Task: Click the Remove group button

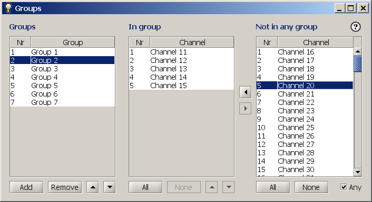Action: pyautogui.click(x=65, y=187)
